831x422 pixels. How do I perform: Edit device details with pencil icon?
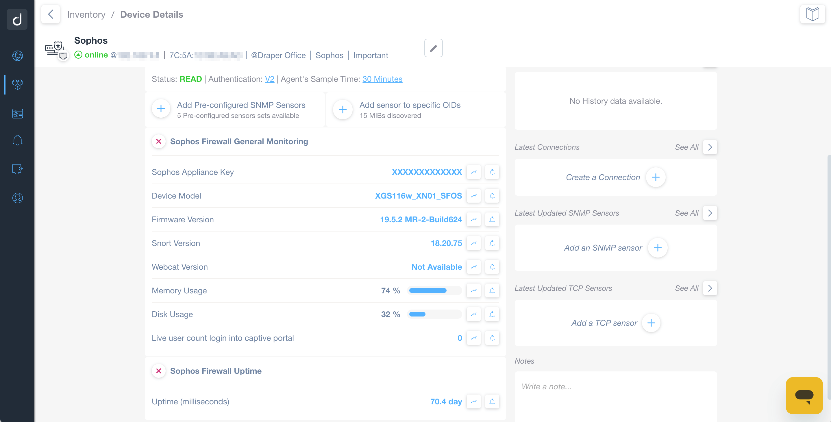(x=433, y=48)
